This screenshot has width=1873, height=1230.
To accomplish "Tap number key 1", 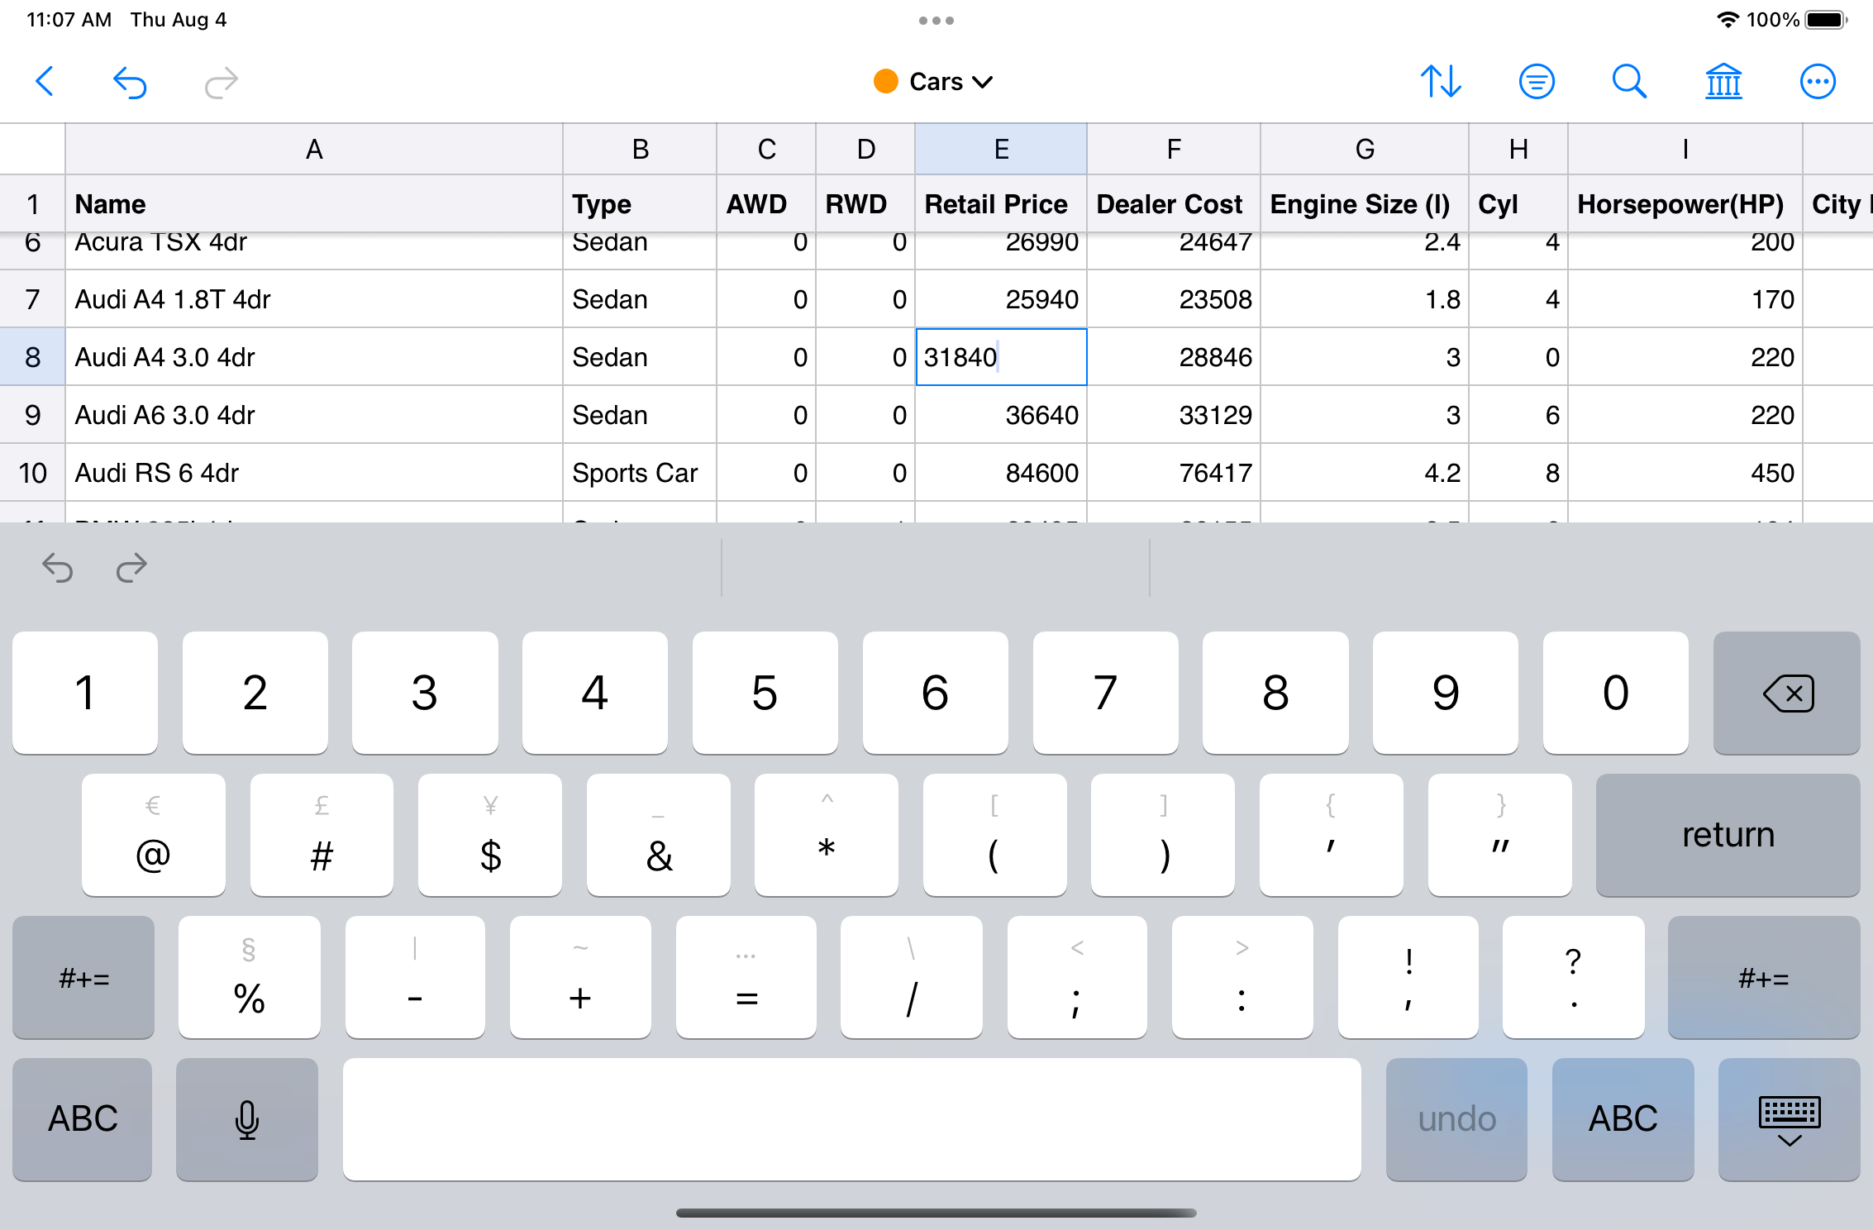I will pyautogui.click(x=85, y=693).
